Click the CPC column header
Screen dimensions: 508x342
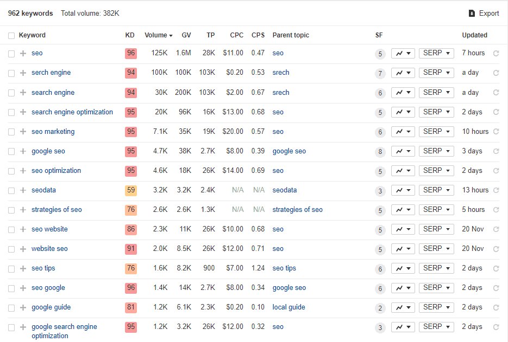[236, 35]
